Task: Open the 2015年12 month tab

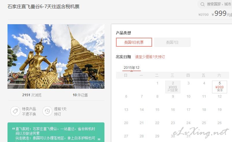Action: 132,68
